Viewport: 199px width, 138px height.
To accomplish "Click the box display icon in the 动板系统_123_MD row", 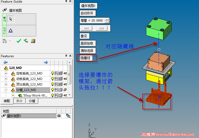I will (x=61, y=79).
